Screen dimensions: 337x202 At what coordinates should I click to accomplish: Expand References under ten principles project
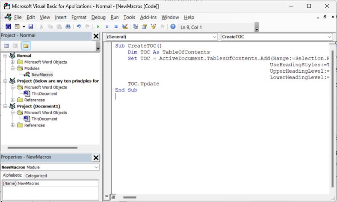[x=12, y=100]
